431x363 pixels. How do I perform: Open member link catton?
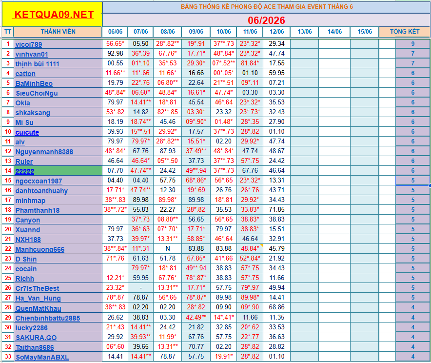click(25, 74)
